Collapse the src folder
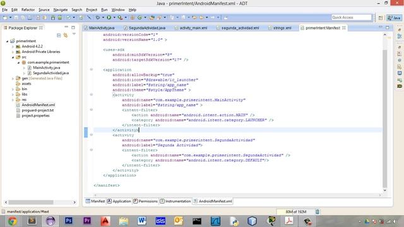 point(13,57)
